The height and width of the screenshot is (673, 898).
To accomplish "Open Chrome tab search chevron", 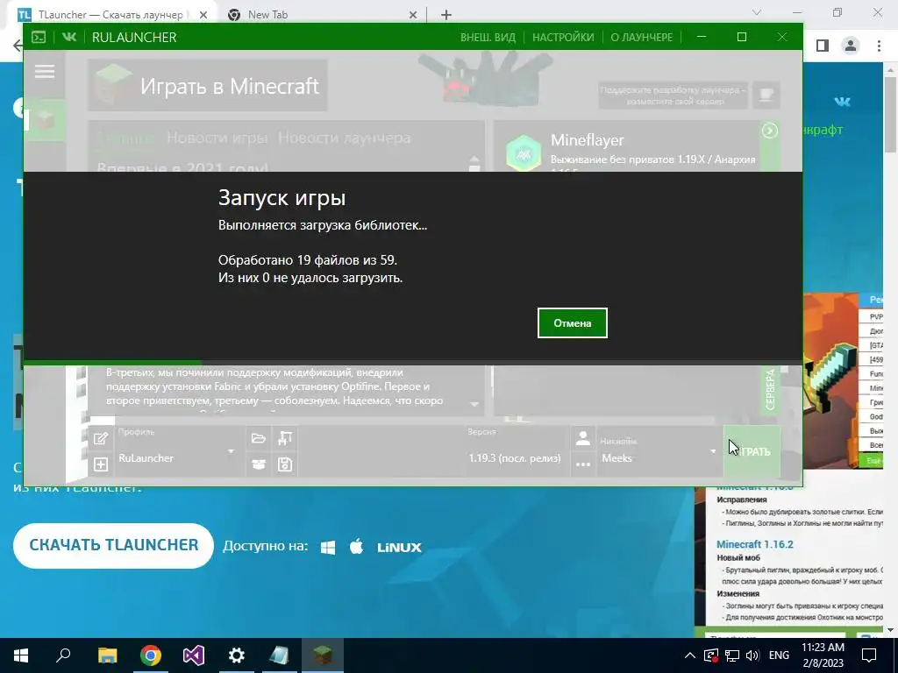I will [757, 12].
